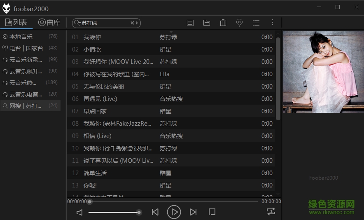Click the headphone icon beside 云音乐飙升
364x220 pixels.
[x=5, y=71]
